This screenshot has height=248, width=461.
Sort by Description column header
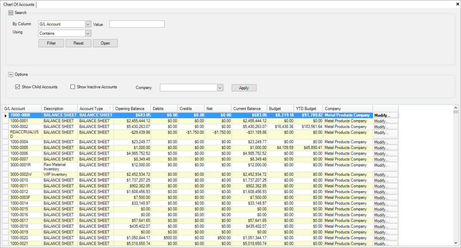(60, 109)
